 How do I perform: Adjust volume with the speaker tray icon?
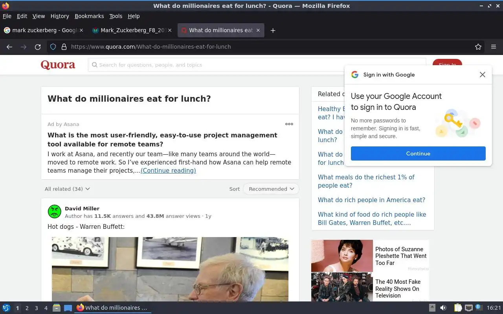tap(443, 308)
